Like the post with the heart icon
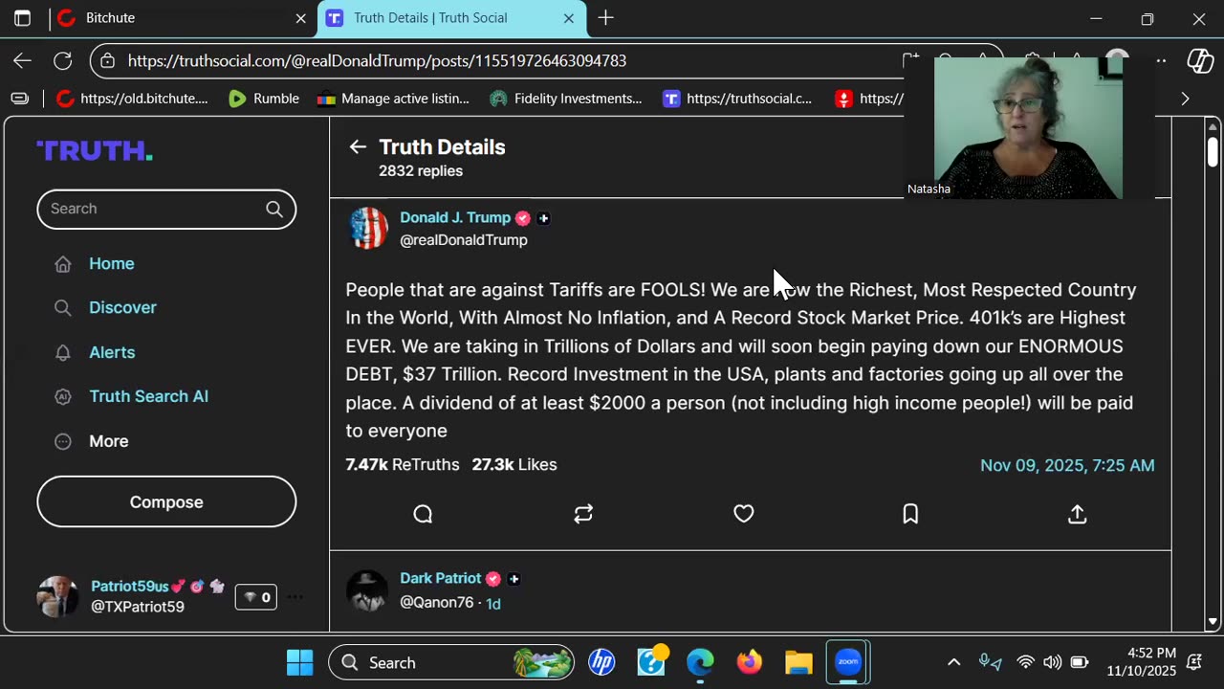The image size is (1224, 689). click(744, 515)
